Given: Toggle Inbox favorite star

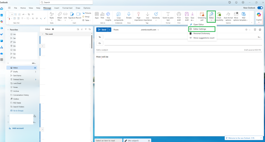Looking at the screenshot, I should 53,29.
